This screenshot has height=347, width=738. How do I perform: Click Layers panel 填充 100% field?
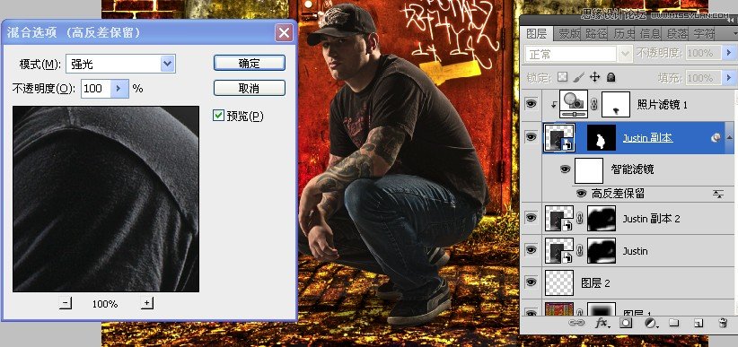click(704, 77)
